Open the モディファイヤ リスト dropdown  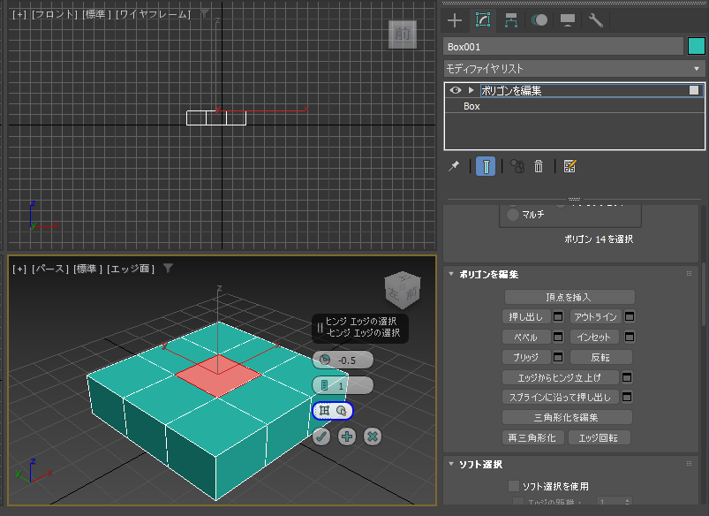pos(574,69)
